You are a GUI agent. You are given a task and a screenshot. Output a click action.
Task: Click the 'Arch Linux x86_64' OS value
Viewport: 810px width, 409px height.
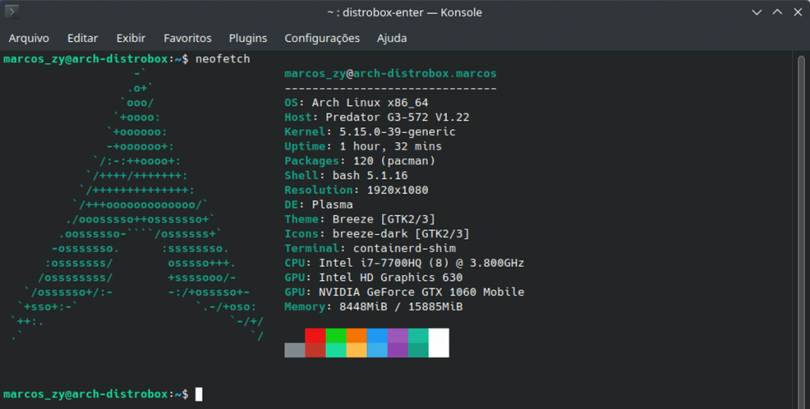pyautogui.click(x=370, y=102)
